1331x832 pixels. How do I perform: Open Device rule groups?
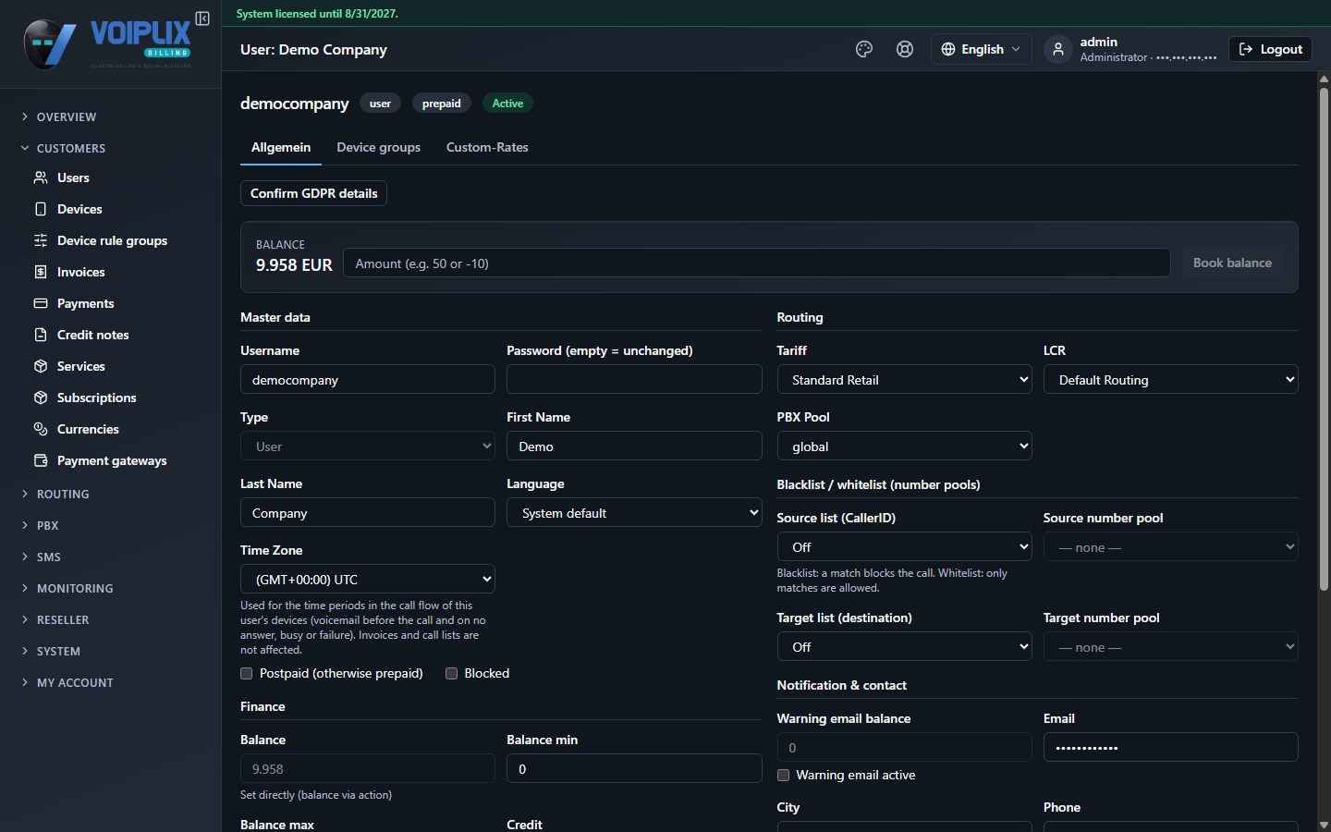[x=110, y=240]
